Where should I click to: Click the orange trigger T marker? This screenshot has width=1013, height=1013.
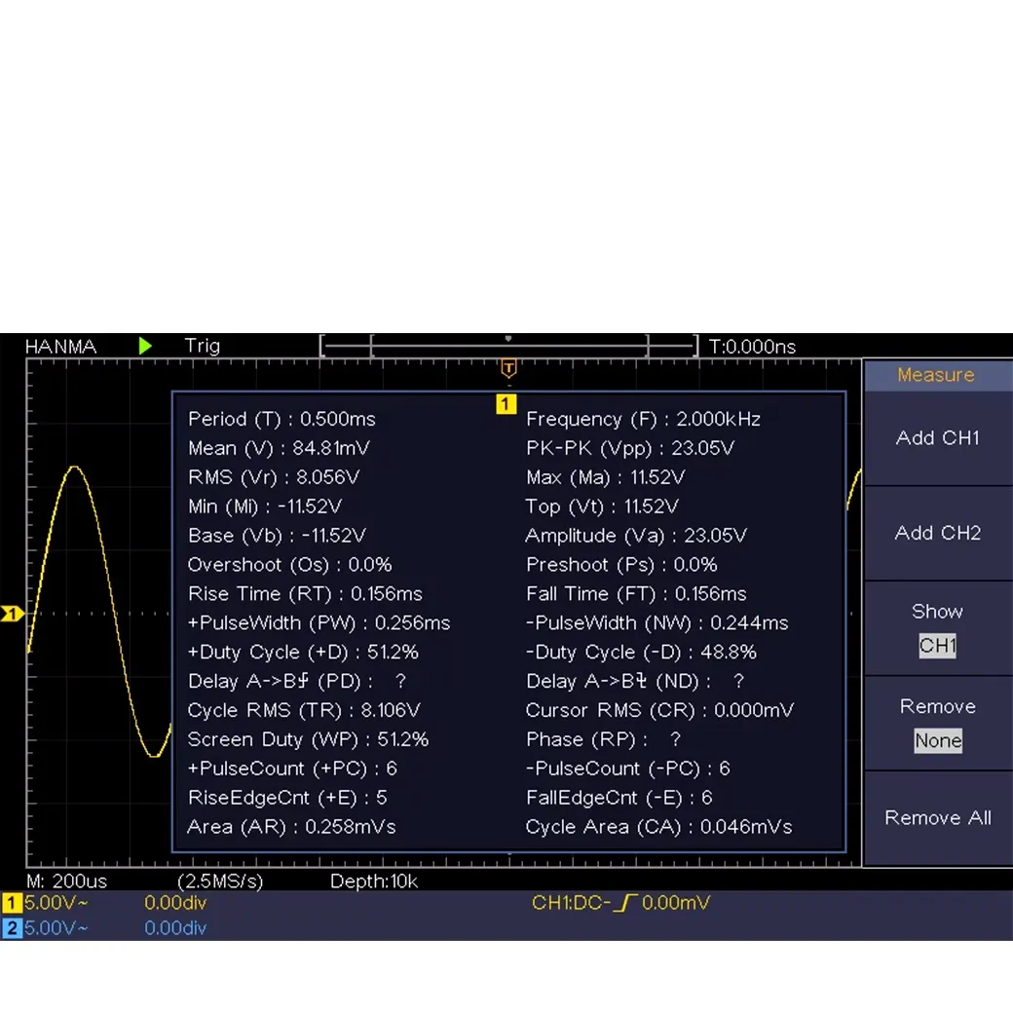coord(507,369)
